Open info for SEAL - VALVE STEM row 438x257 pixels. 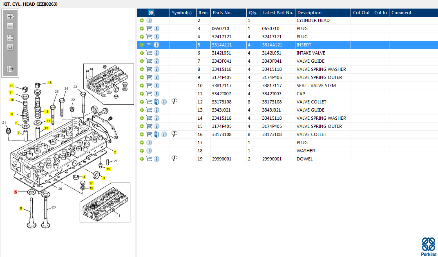pos(156,86)
